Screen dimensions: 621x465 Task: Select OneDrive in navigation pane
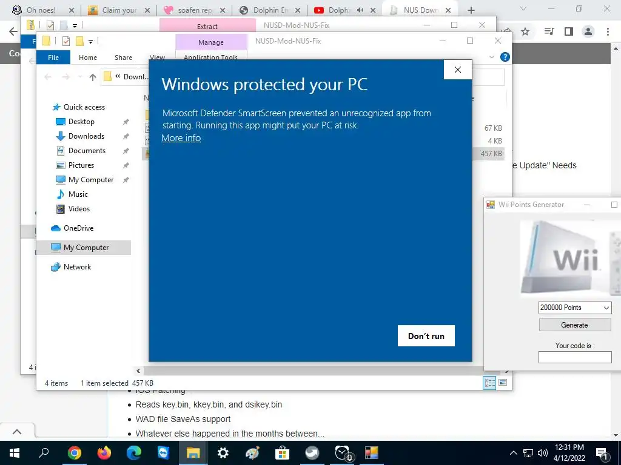tap(78, 228)
